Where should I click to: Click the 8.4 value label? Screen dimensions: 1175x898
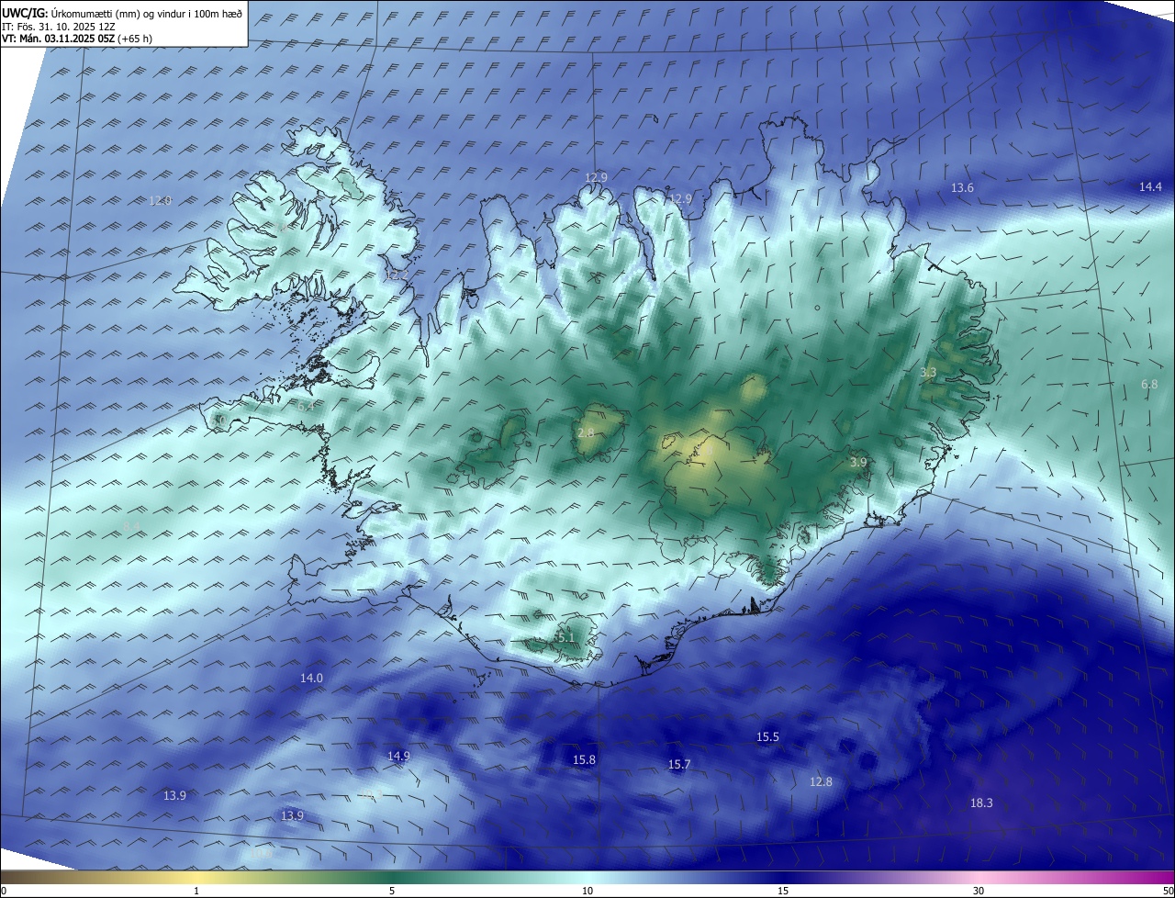tap(131, 525)
